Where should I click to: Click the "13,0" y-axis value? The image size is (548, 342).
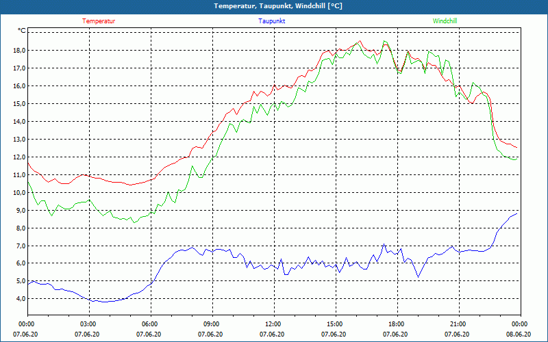(x=19, y=140)
